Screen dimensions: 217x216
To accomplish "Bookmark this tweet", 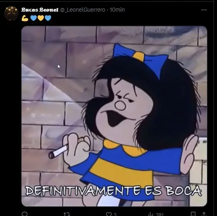I will pyautogui.click(x=193, y=214).
